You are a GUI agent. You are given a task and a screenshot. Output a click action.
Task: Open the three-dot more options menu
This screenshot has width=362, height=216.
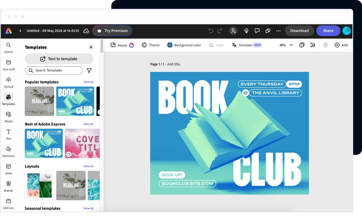278,31
